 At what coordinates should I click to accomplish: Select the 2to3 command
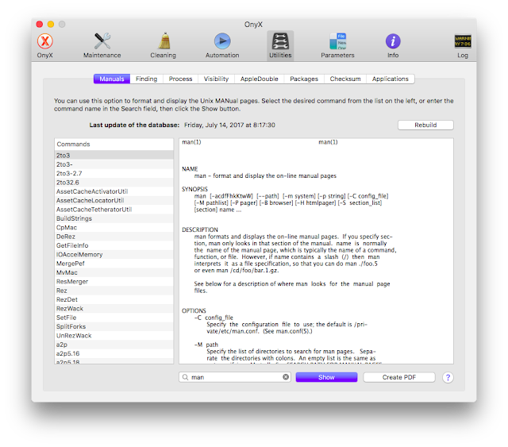click(x=114, y=156)
